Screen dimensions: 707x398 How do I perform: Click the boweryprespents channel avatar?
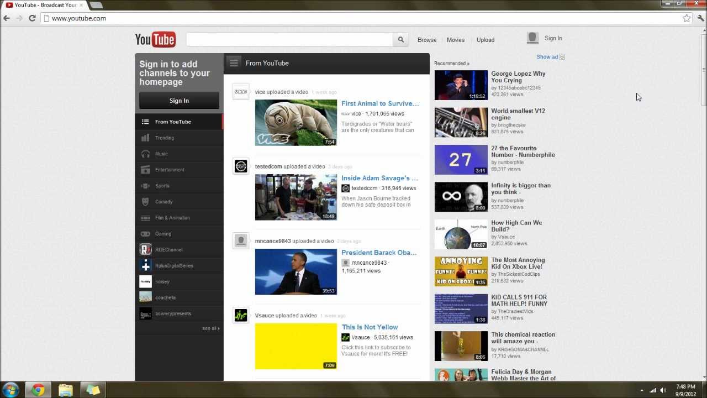tap(145, 313)
